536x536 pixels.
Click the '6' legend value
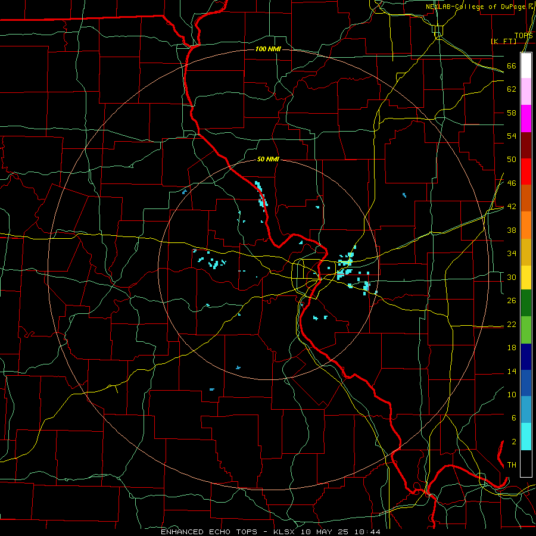tap(514, 418)
